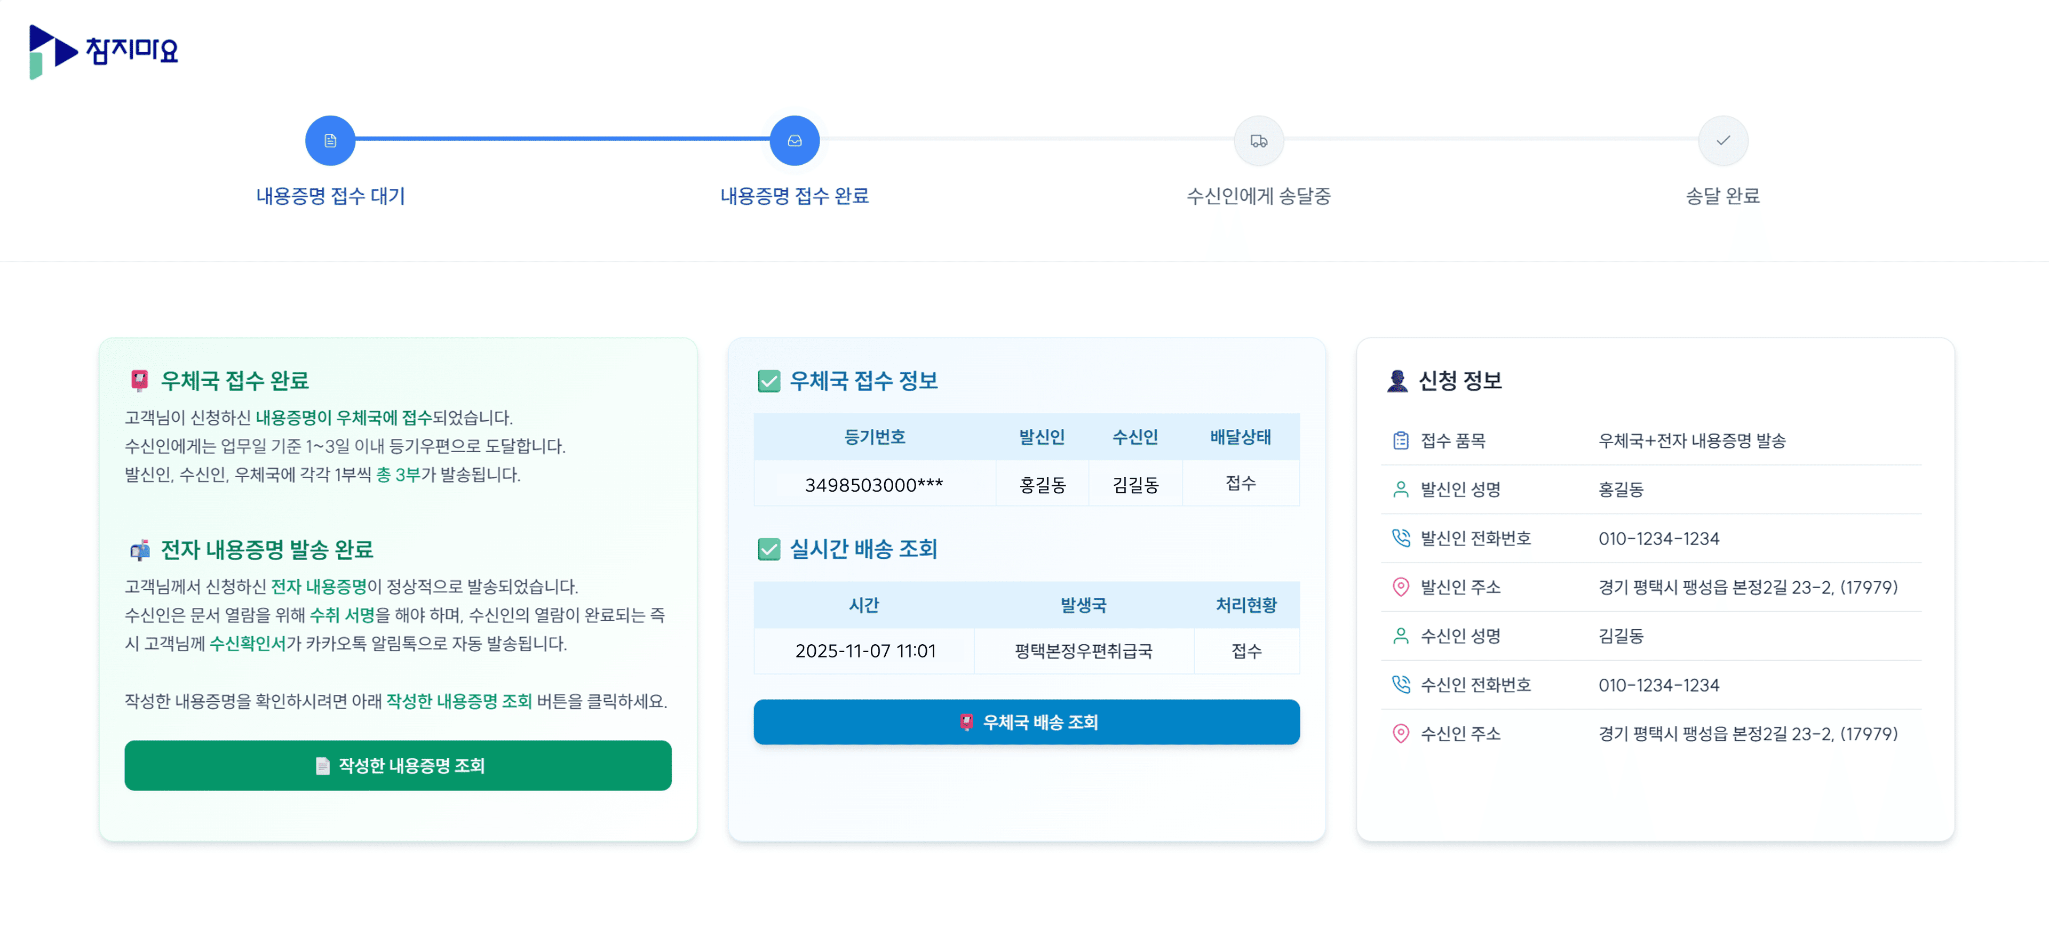Image resolution: width=2049 pixels, height=938 pixels.
Task: Click the checkmark icon at 송달 완료 step
Action: point(1723,140)
